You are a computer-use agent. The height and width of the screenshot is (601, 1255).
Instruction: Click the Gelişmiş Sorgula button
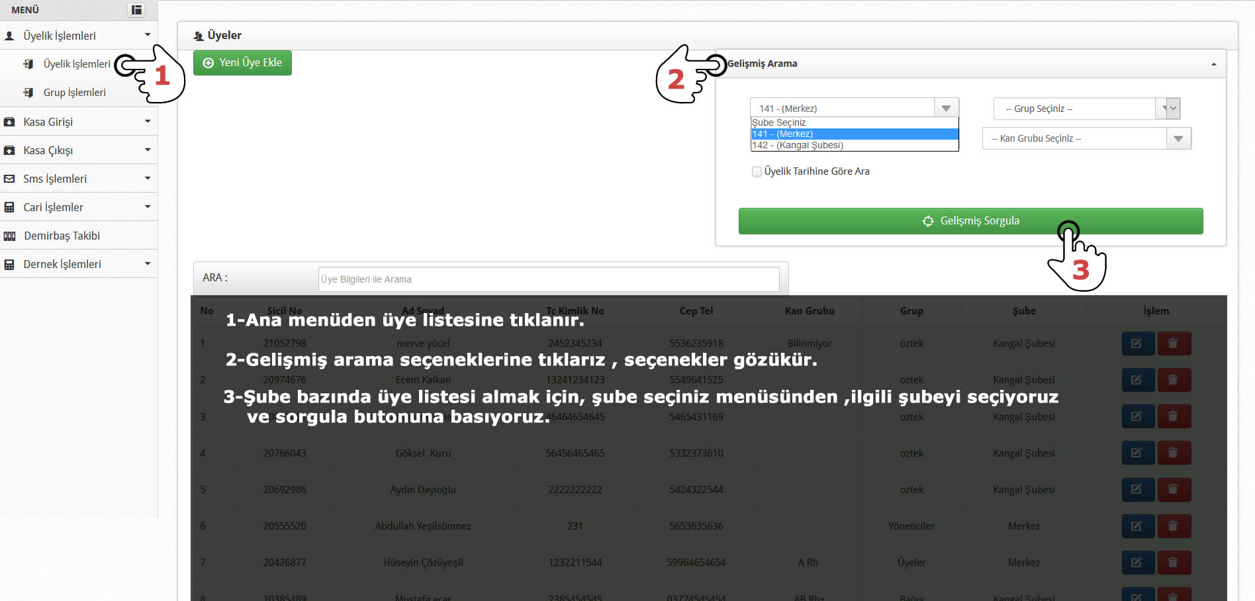pyautogui.click(x=970, y=221)
